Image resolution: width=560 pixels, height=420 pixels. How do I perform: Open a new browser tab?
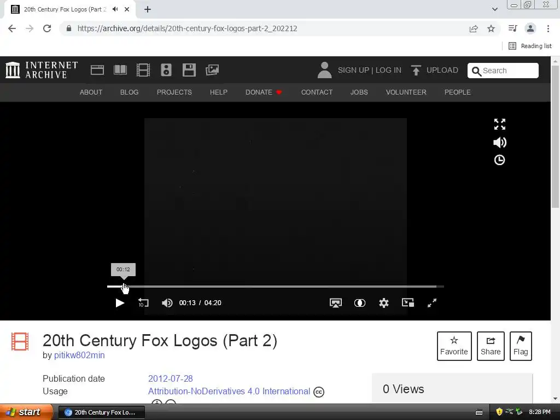[148, 9]
